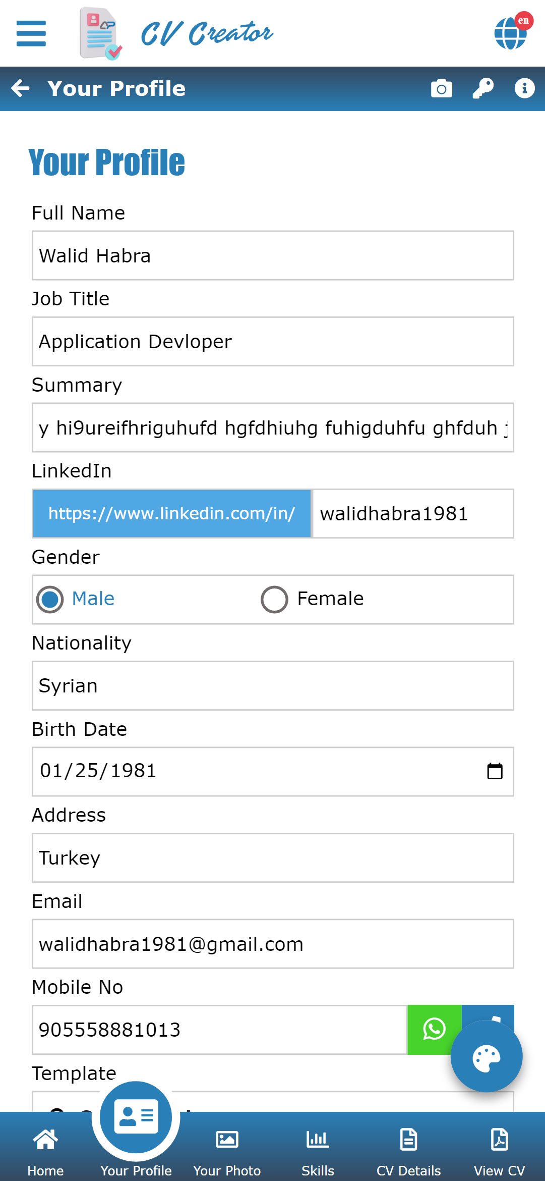Click the globe language icon
Screen dimensions: 545x1181
tap(511, 33)
